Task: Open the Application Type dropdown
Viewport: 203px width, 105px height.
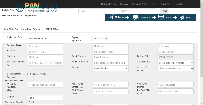Action: (37, 39)
